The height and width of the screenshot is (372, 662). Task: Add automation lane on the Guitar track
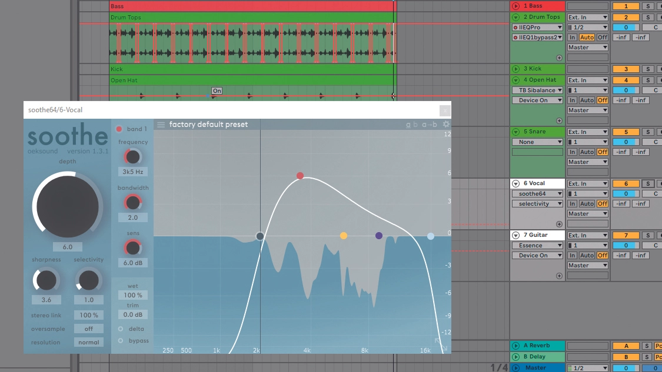[559, 276]
